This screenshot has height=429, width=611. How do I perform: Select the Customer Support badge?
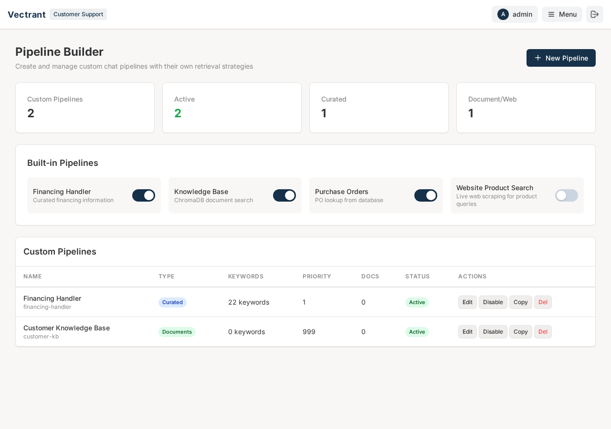pos(78,14)
